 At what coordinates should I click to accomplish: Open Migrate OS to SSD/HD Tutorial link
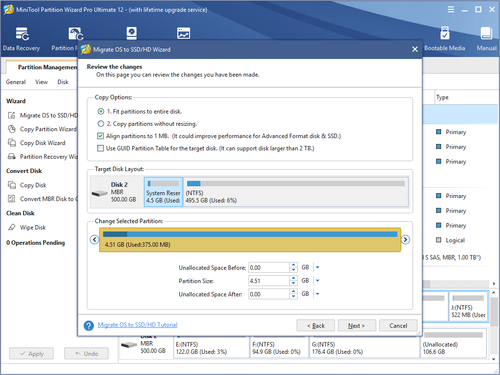tap(138, 325)
